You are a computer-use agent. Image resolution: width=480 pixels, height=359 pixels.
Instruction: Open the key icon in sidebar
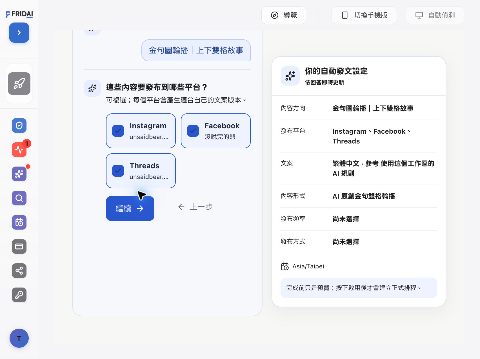(x=19, y=295)
